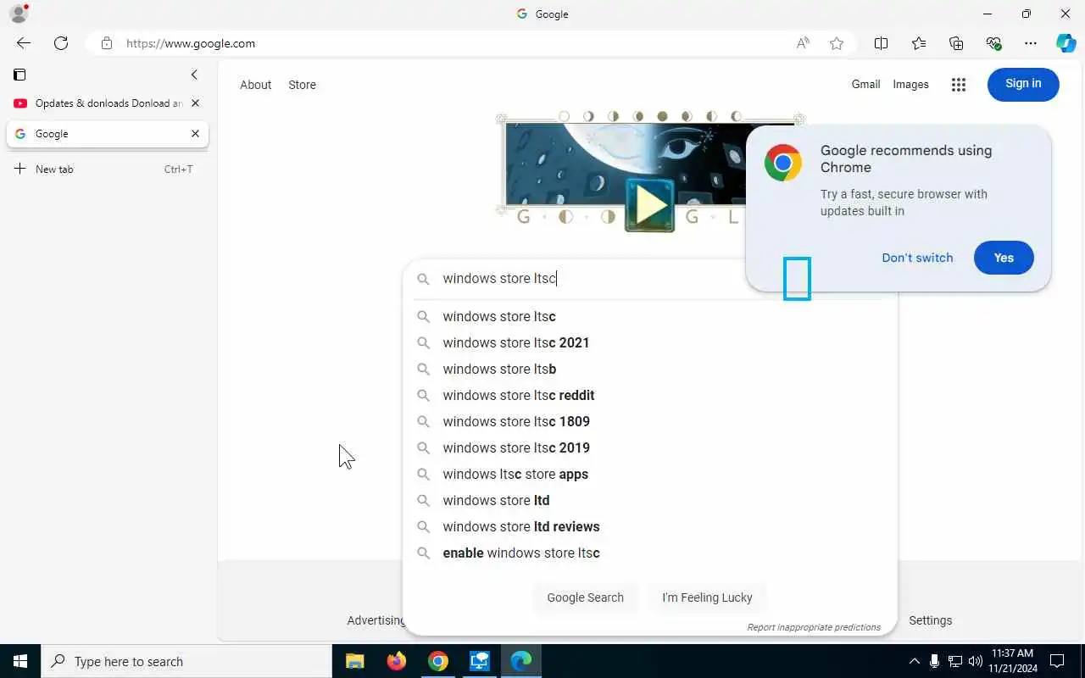Close the Google tab
The image size is (1085, 678).
[195, 134]
